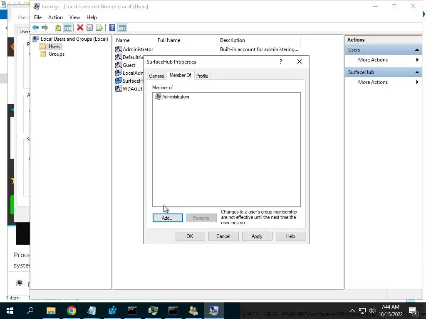426x319 pixels.
Task: Click the Administrators group icon in Member of list
Action: tap(158, 96)
